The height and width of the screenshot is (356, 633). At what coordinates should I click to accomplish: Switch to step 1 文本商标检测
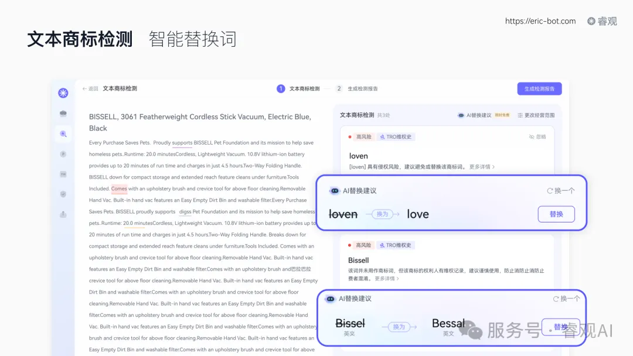click(299, 88)
